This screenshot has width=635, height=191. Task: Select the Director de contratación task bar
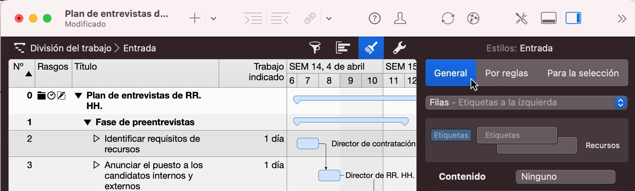pyautogui.click(x=307, y=144)
